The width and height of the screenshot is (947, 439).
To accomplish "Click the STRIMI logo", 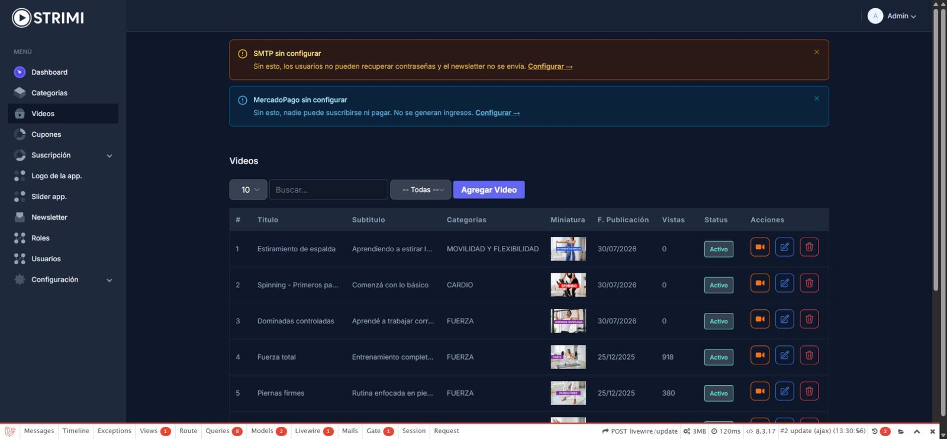I will (x=48, y=18).
